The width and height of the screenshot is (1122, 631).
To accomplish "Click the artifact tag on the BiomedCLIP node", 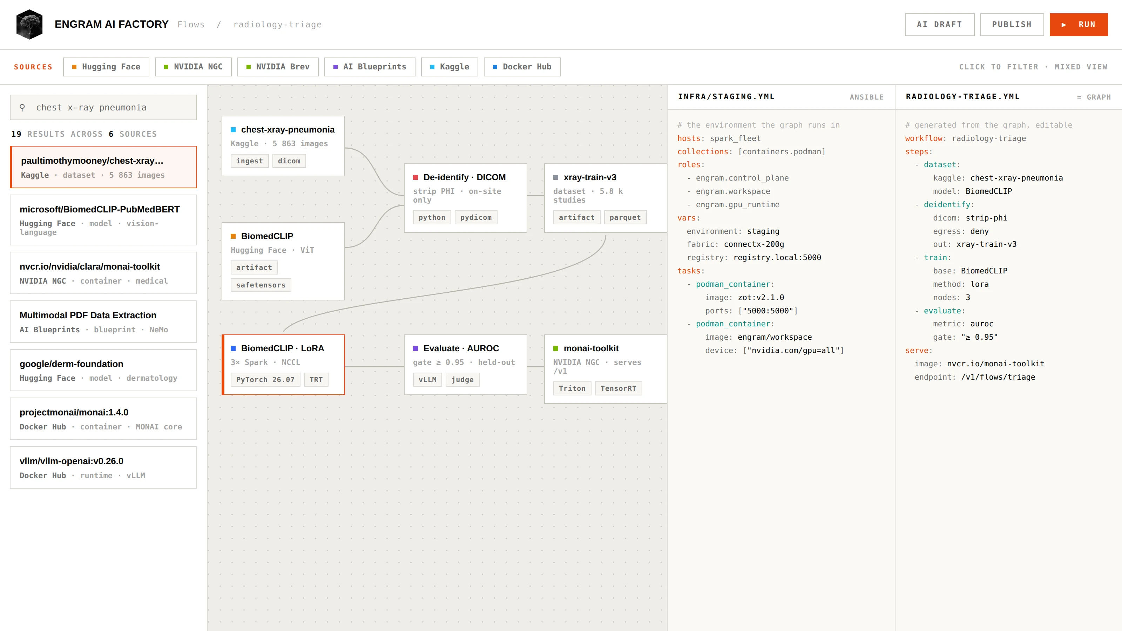I will (x=254, y=267).
